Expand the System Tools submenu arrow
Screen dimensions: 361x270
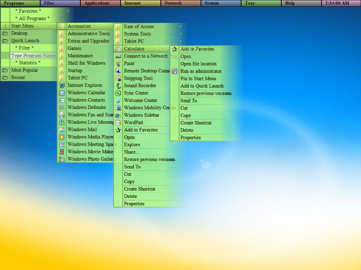[181, 34]
